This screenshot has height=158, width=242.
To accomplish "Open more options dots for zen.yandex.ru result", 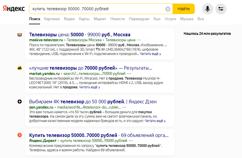I will (x=124, y=107).
